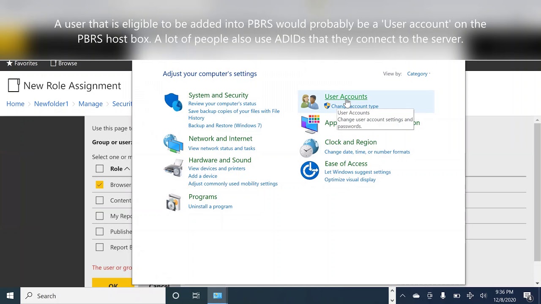541x304 pixels.
Task: Click the yellow OK button
Action: pos(113,283)
